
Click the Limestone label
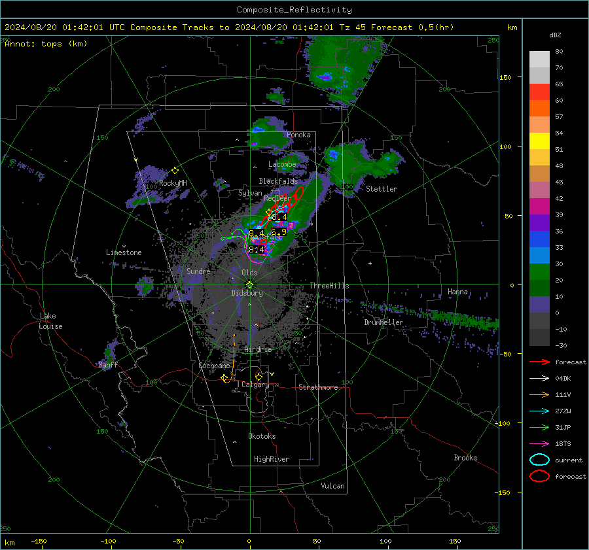(x=124, y=252)
